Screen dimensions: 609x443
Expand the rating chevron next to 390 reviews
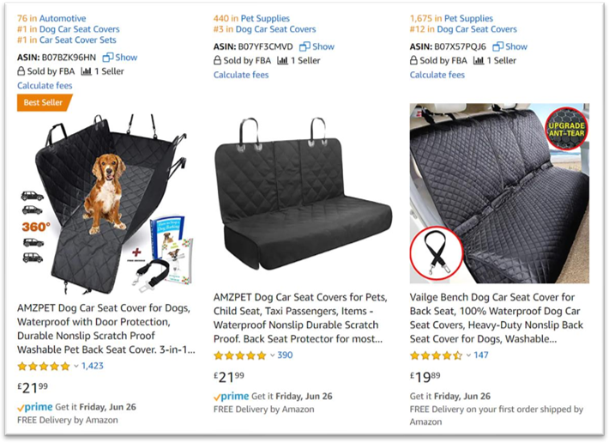click(272, 355)
